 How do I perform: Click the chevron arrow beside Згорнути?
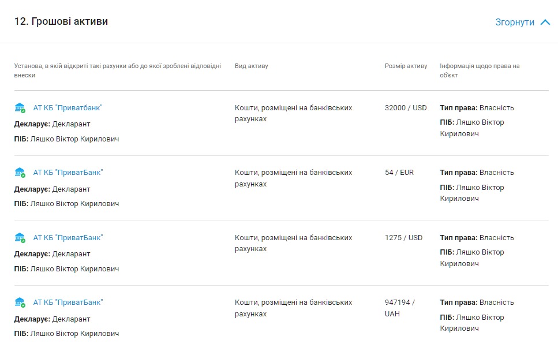(x=545, y=23)
